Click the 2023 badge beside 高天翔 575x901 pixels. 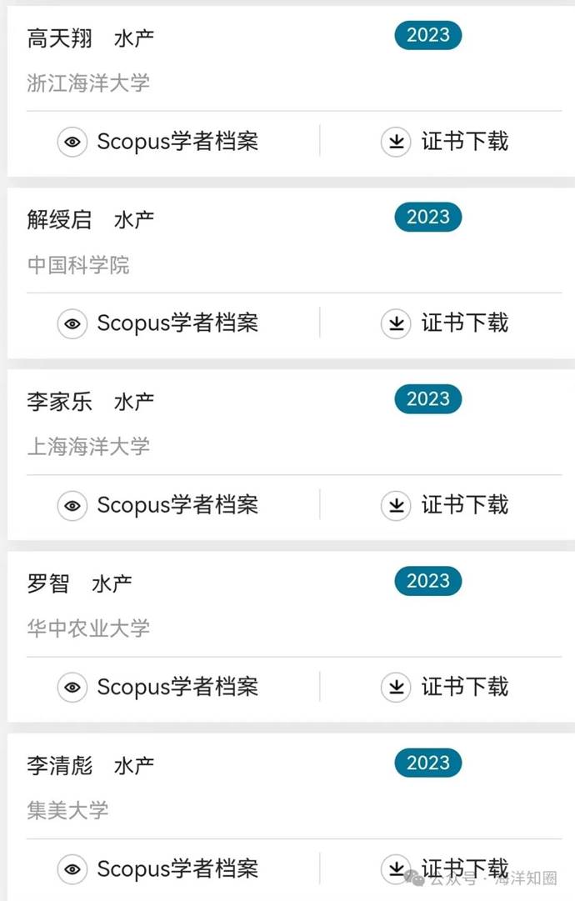[x=427, y=35]
